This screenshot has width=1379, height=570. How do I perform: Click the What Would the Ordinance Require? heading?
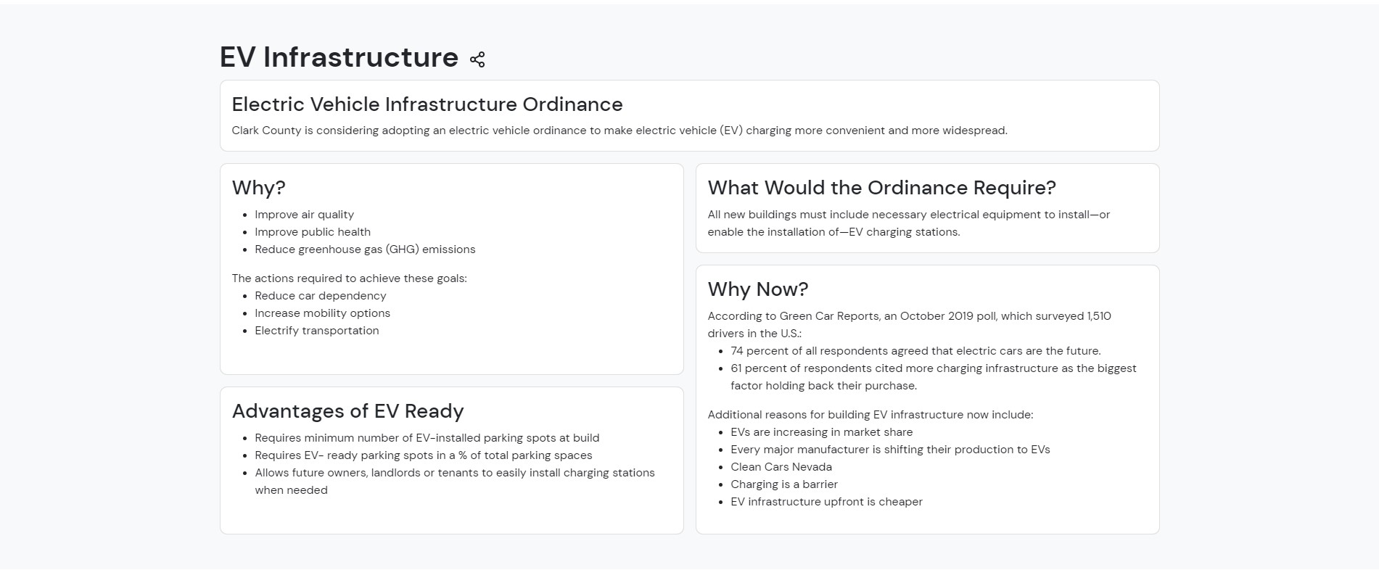click(881, 188)
